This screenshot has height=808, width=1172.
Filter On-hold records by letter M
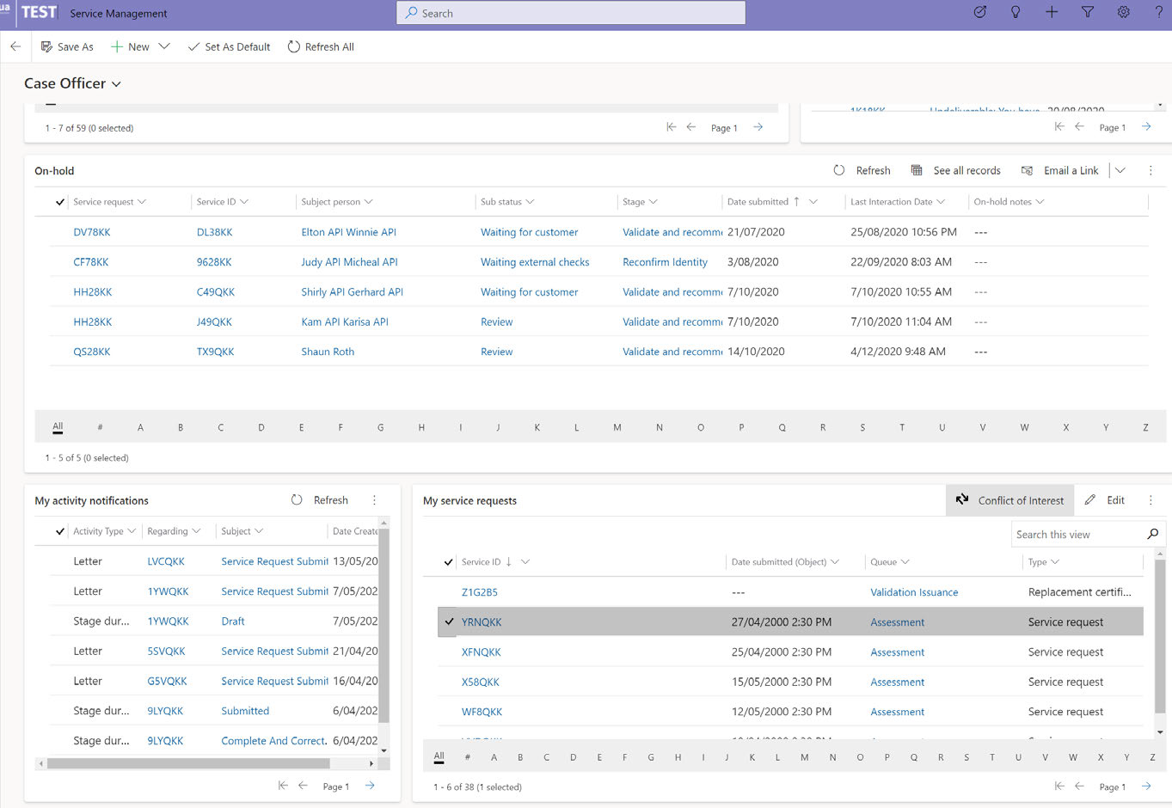[x=617, y=427]
